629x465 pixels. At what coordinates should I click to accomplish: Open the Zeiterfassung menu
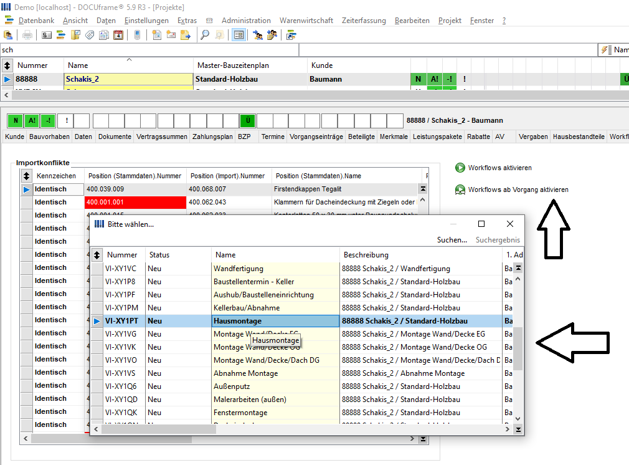[364, 21]
